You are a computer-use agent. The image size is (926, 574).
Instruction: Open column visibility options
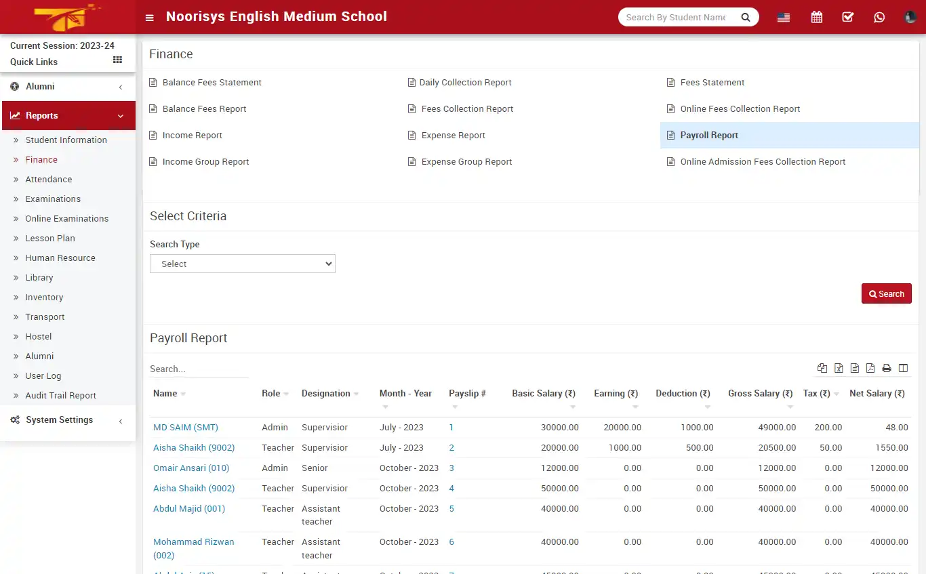(903, 368)
